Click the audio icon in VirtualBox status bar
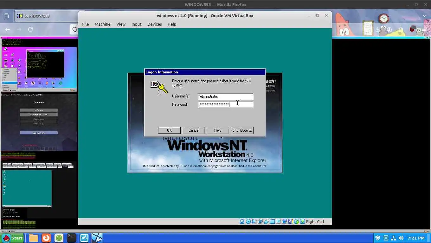Viewport: 431px width, 243px height. click(x=254, y=221)
